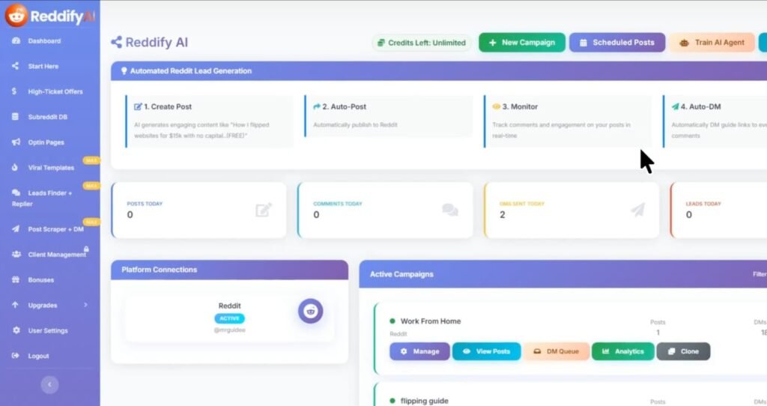Open Subreddit DB from the sidebar
767x406 pixels.
48,117
